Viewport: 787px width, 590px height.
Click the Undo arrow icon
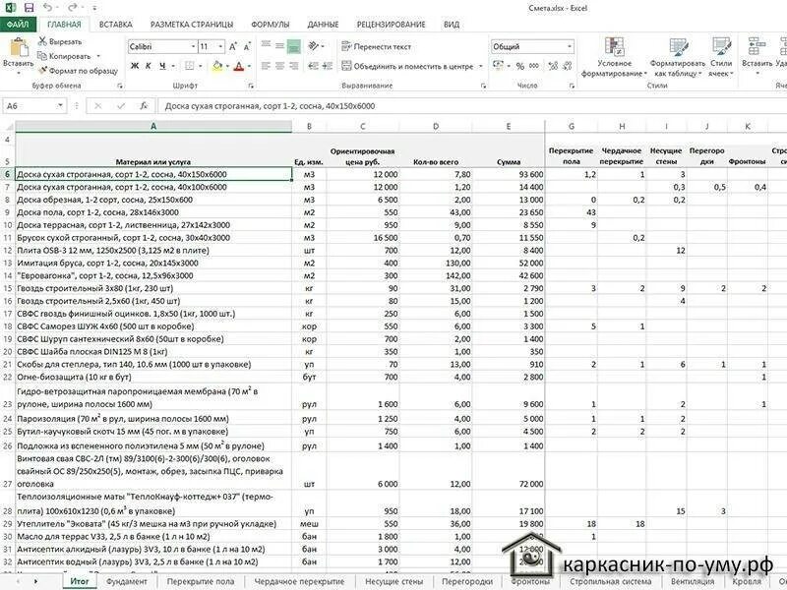click(x=47, y=8)
